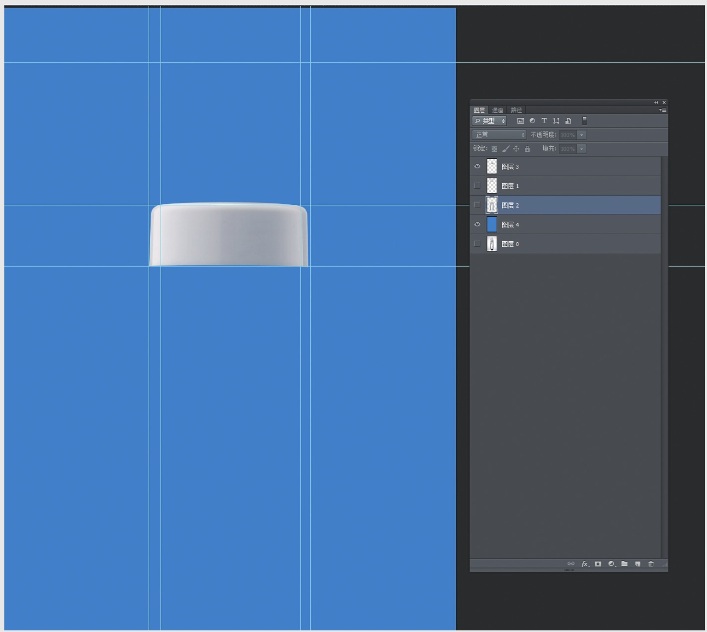Toggle the layer filtering switch
This screenshot has width=707, height=632.
coord(584,121)
